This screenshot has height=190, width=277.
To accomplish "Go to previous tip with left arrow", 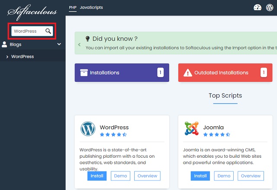I will click(79, 44).
